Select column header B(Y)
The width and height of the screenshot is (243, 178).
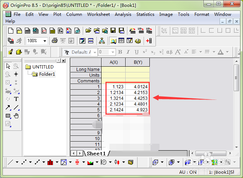point(138,62)
